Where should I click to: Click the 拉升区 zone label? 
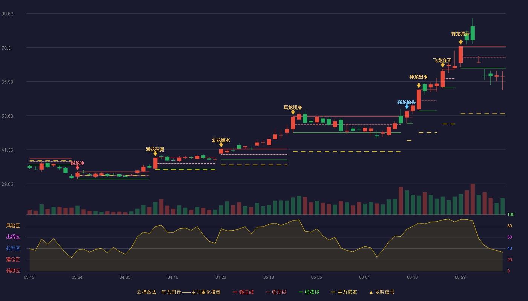[x=13, y=248]
